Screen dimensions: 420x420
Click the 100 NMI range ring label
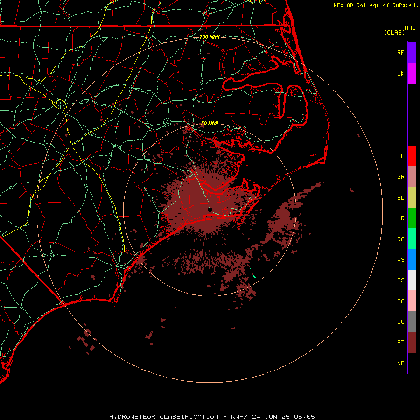pyautogui.click(x=210, y=37)
